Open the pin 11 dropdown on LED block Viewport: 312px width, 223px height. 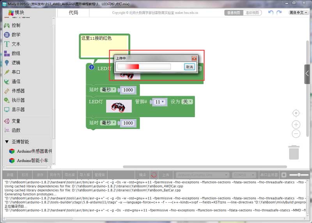point(159,102)
